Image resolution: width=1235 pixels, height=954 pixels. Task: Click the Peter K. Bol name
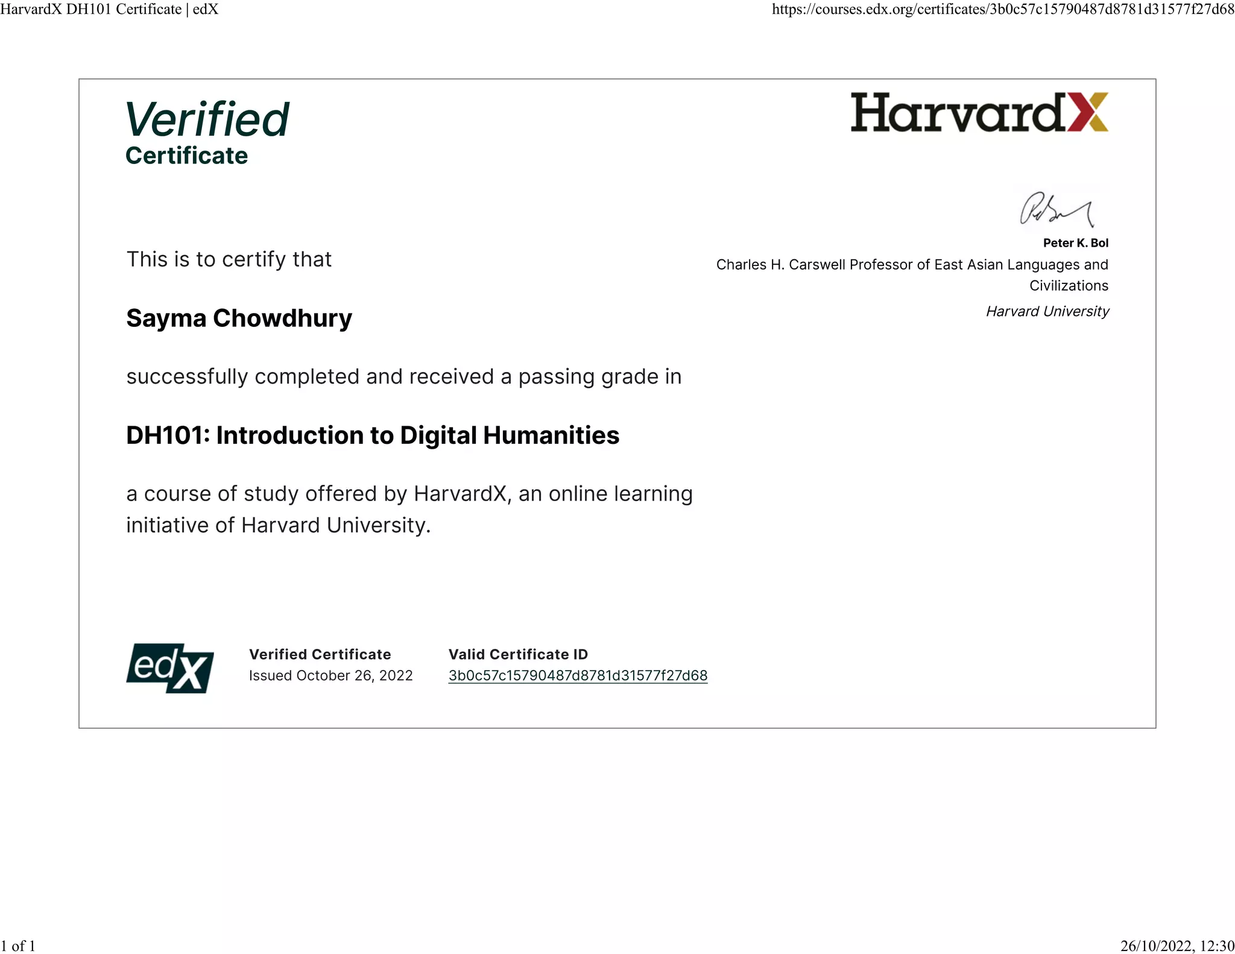(x=1075, y=243)
